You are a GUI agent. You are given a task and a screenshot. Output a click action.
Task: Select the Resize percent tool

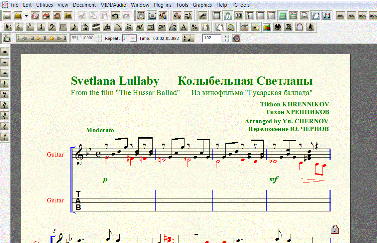tap(194, 27)
